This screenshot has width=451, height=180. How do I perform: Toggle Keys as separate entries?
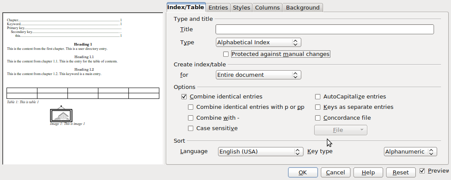click(318, 107)
